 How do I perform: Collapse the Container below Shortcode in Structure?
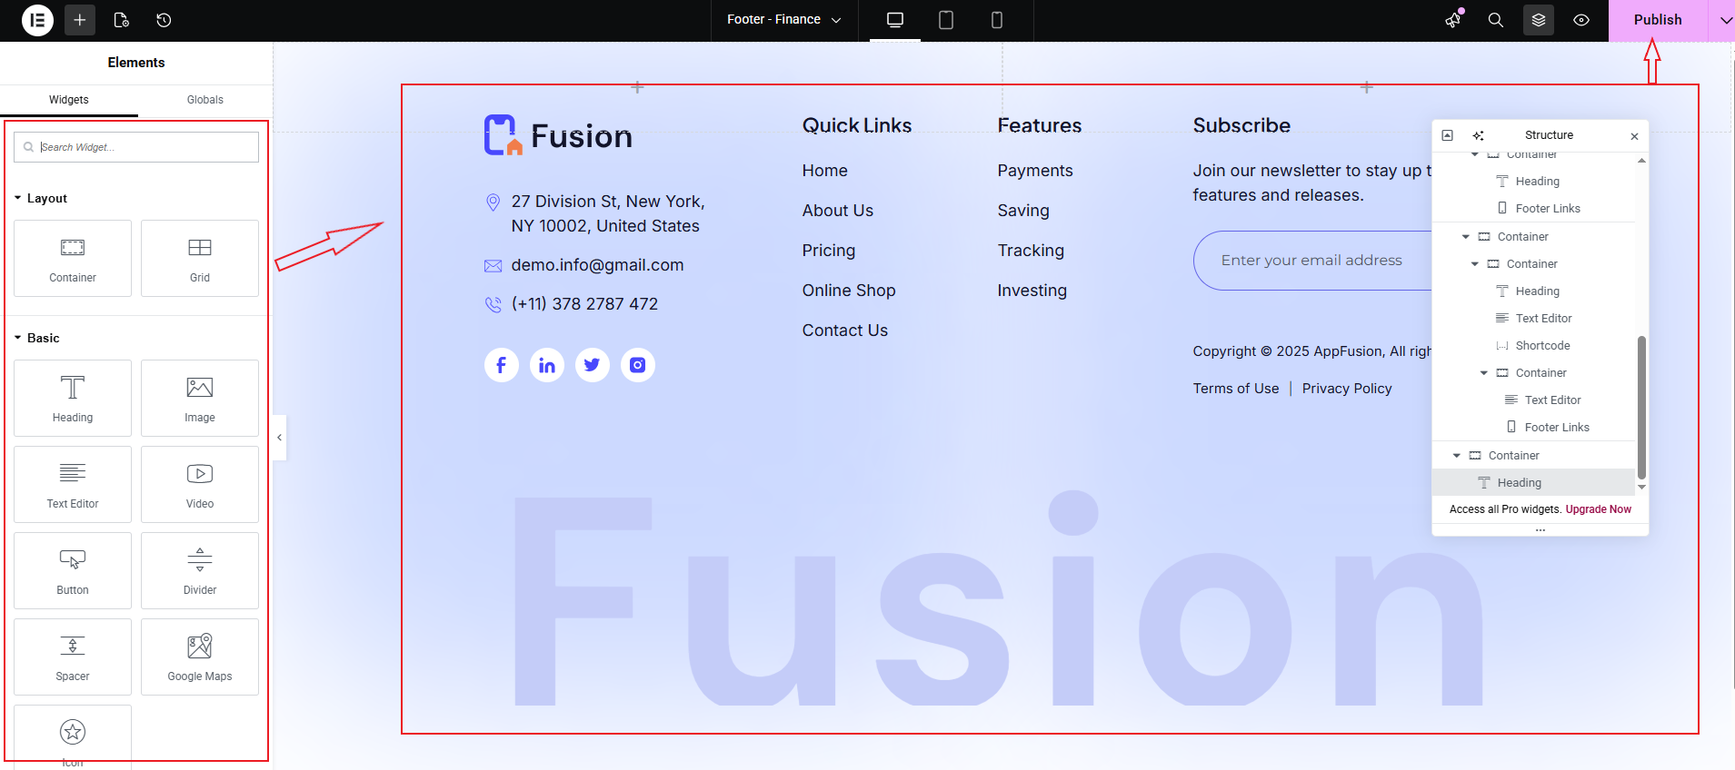(x=1484, y=373)
